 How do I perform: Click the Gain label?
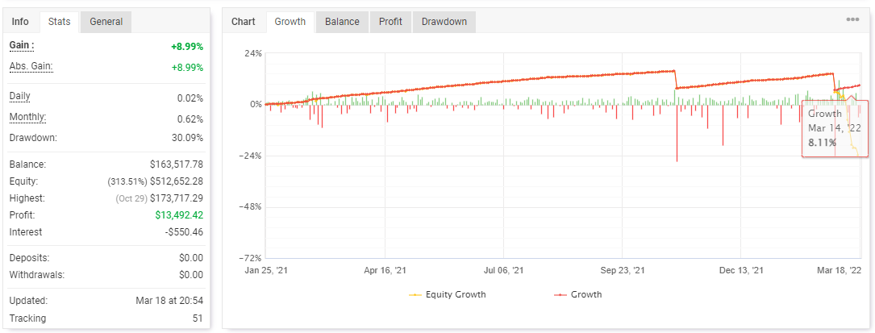click(22, 45)
